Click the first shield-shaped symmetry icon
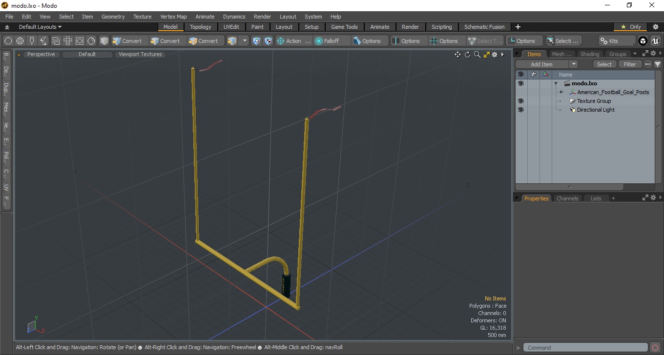The height and width of the screenshot is (355, 664). [256, 41]
